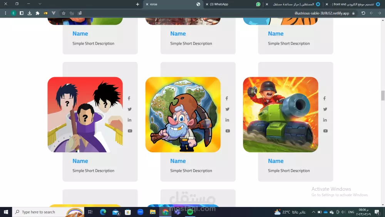
Task: Open Facebook link on tank soldier card
Action: 325,98
